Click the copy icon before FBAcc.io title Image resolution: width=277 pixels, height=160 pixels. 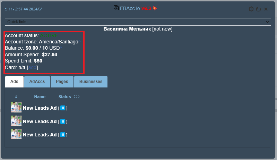(x=116, y=8)
